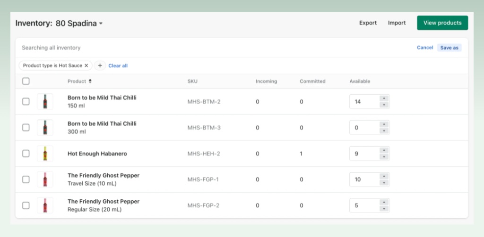Image resolution: width=484 pixels, height=237 pixels.
Task: Clear all applied filters
Action: [118, 65]
